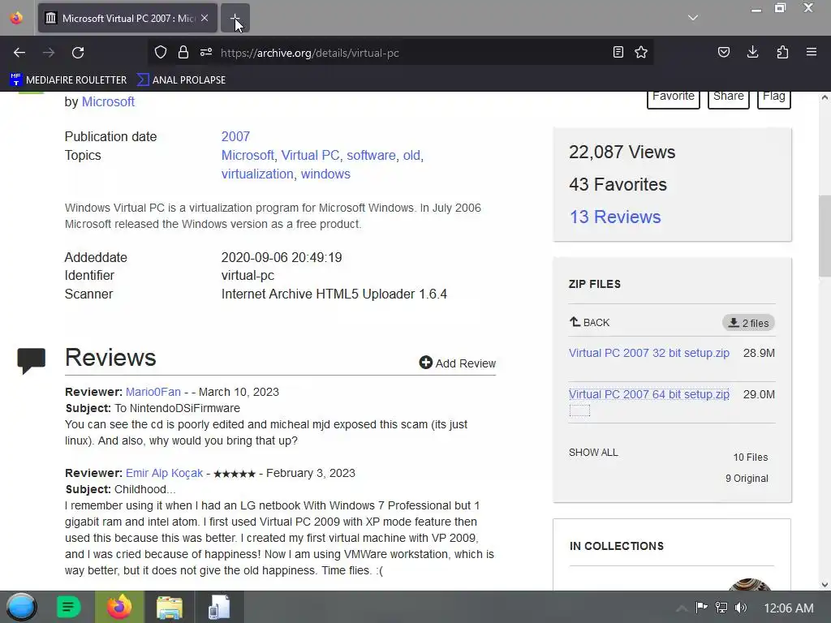
Task: Open the extensions puzzle icon
Action: pyautogui.click(x=782, y=52)
